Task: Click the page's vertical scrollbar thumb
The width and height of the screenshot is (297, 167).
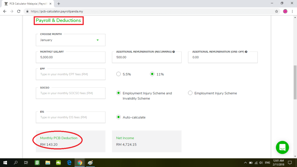Action: click(x=295, y=83)
